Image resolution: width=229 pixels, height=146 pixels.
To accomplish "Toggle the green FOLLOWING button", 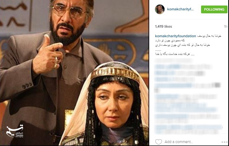I will [214, 9].
